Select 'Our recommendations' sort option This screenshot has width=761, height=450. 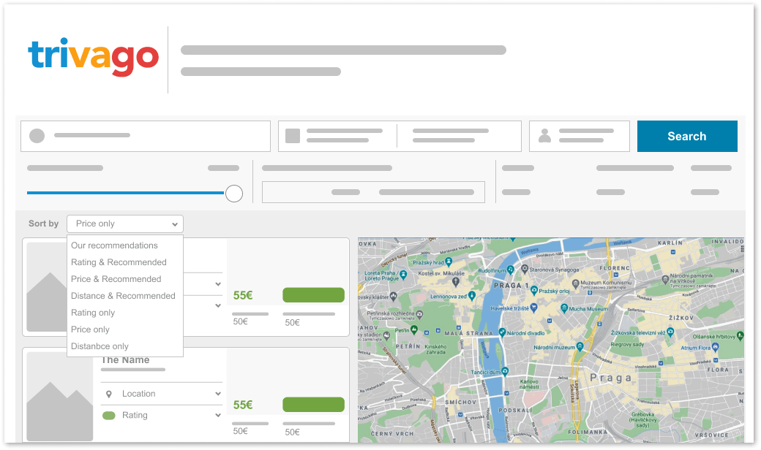click(x=114, y=245)
